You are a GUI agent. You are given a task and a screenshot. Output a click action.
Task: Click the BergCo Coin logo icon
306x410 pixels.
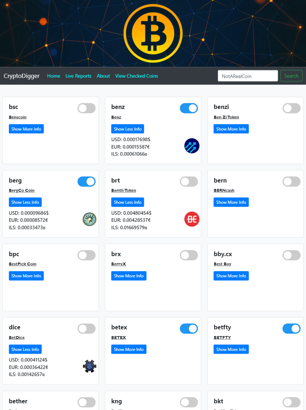90,219
